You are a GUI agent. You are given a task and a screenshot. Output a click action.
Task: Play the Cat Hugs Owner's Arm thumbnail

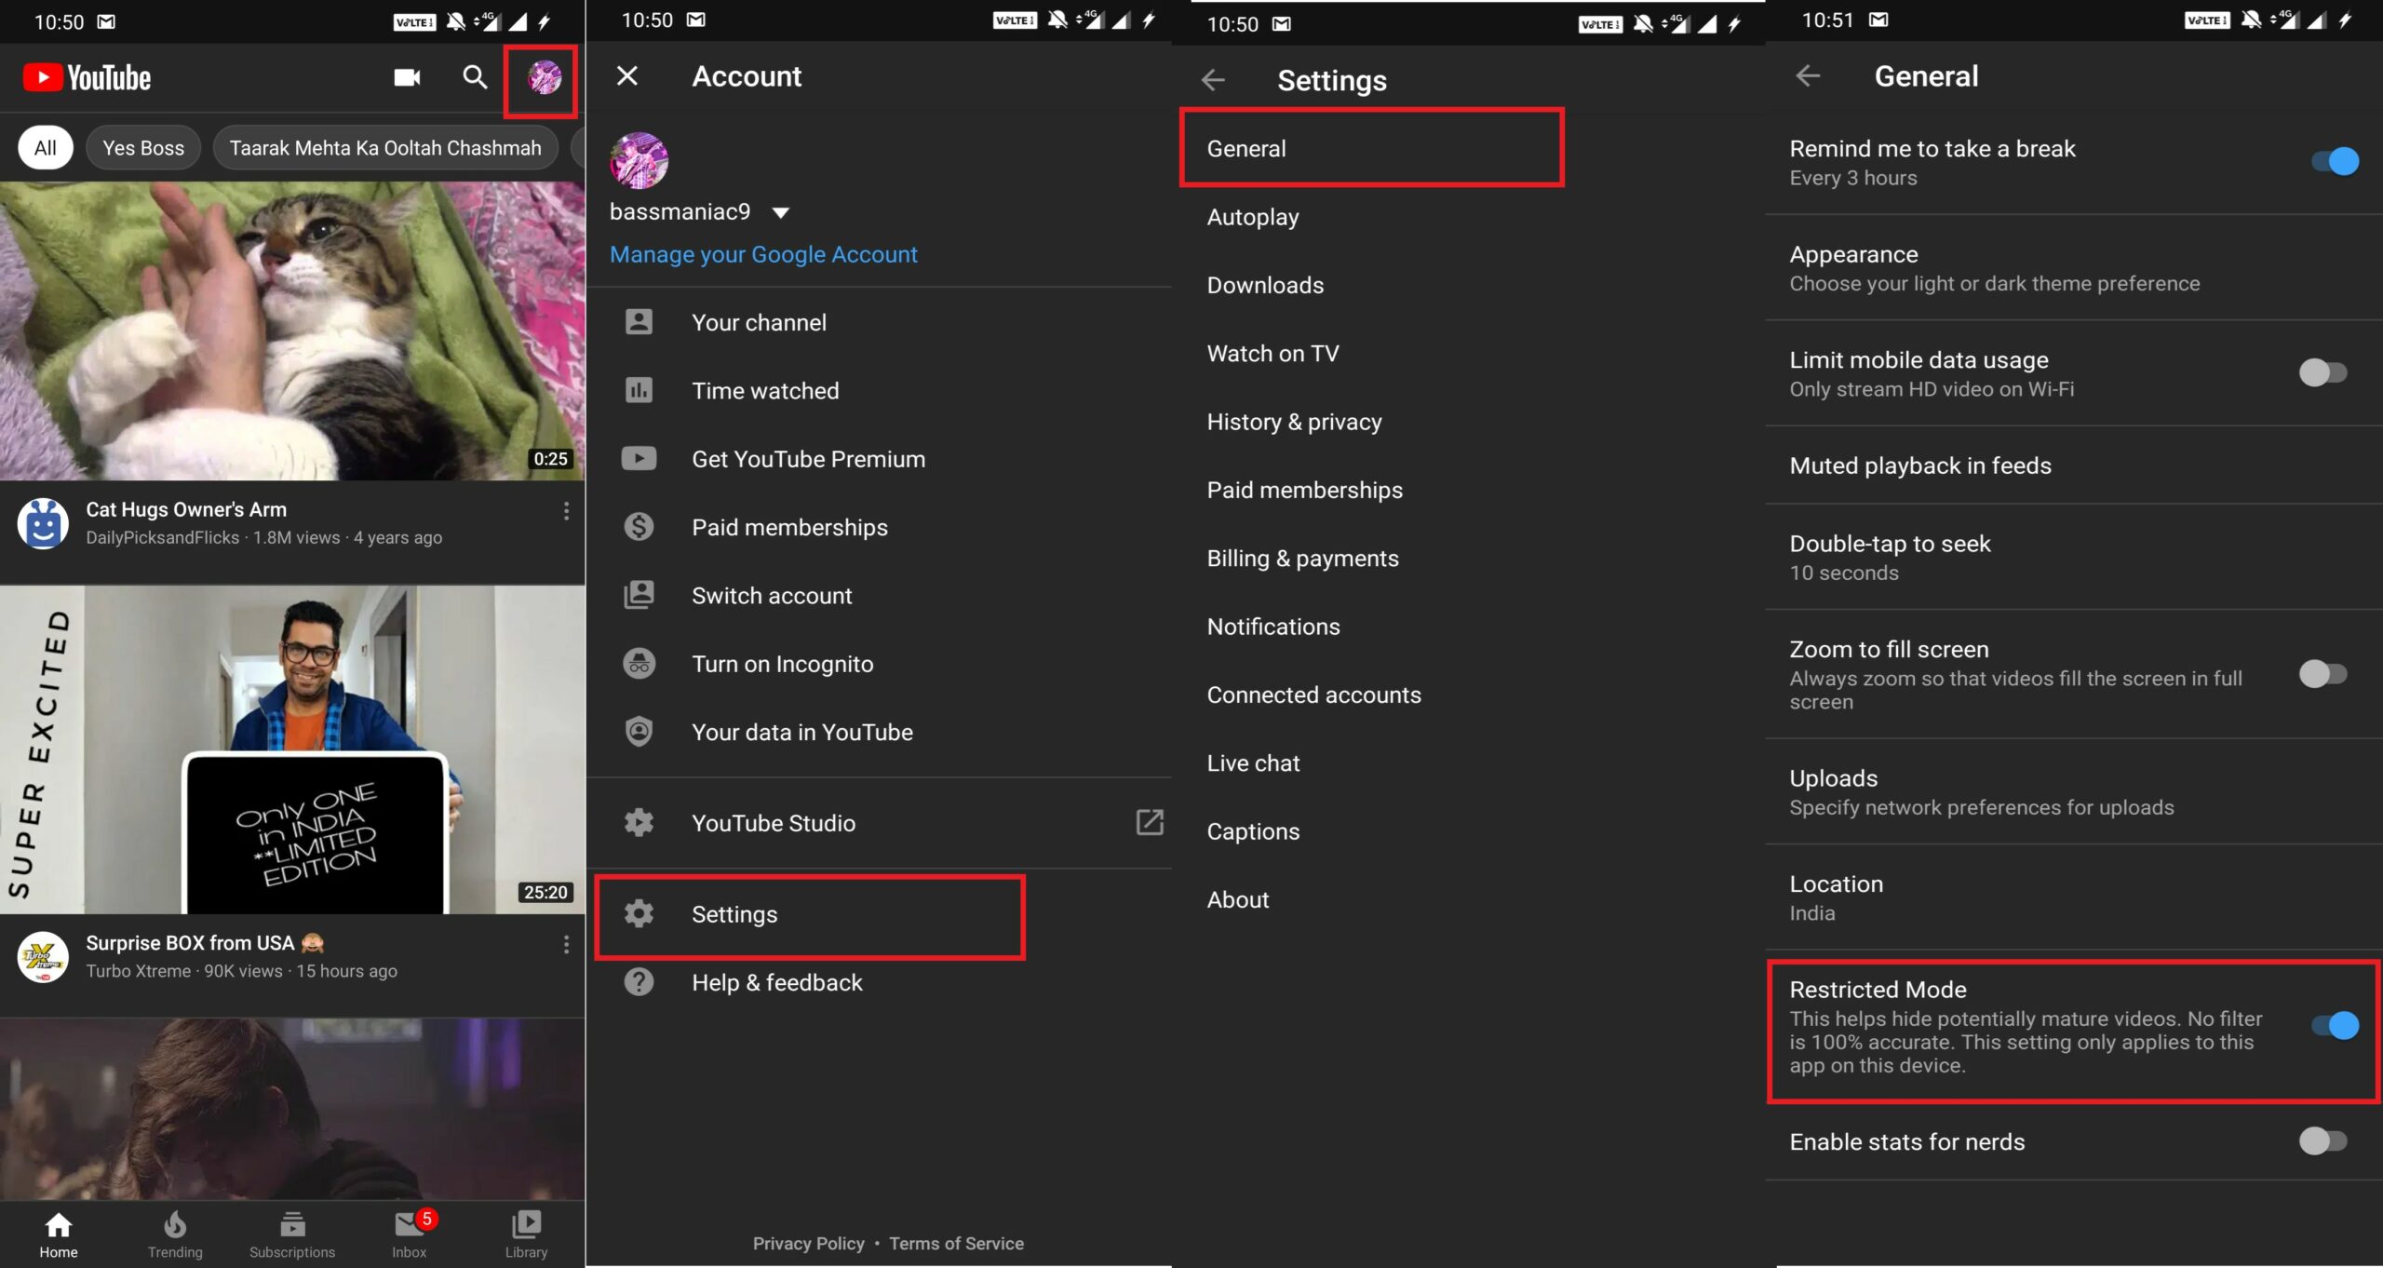[x=292, y=330]
